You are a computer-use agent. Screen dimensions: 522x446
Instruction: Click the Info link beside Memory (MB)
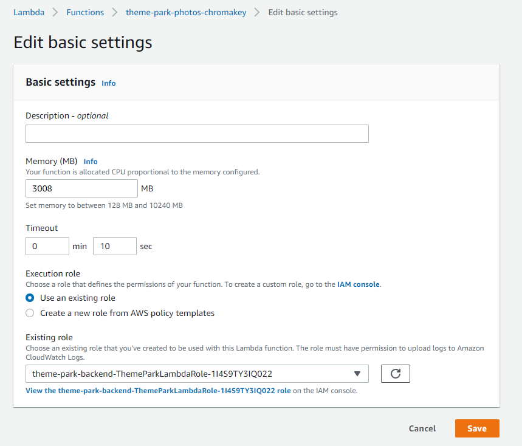90,161
